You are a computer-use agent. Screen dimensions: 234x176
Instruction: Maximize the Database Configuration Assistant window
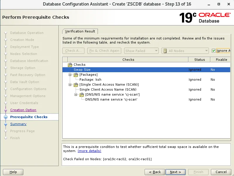pos(219,4)
